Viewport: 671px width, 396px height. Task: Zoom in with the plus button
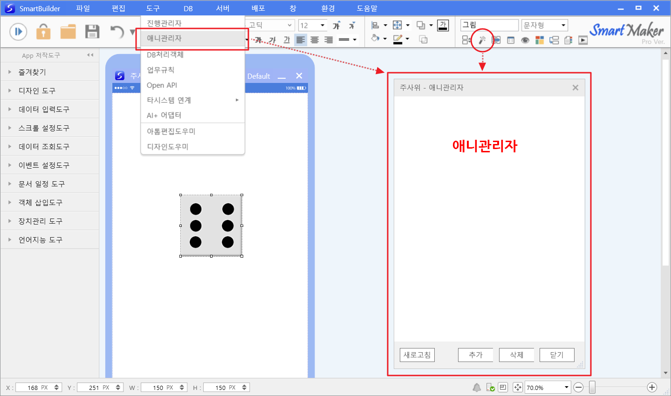click(x=652, y=387)
